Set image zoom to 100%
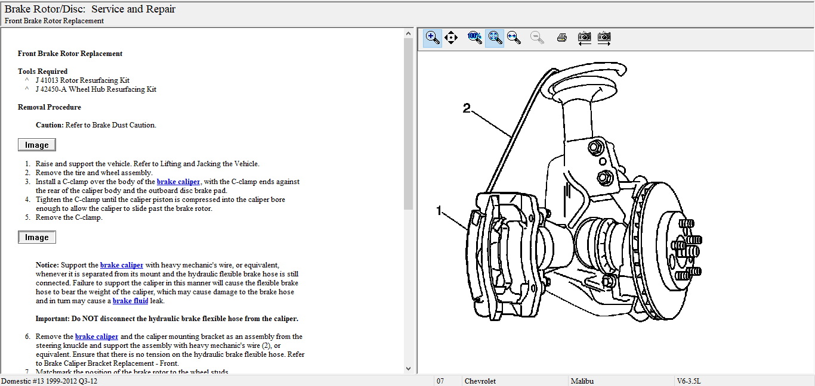815x386 pixels. point(475,38)
